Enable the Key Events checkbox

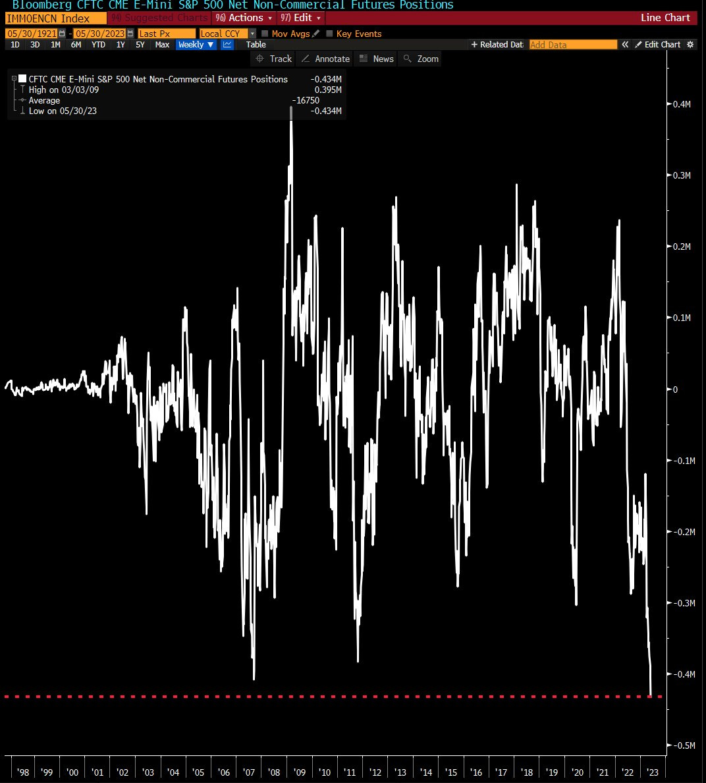coord(329,34)
